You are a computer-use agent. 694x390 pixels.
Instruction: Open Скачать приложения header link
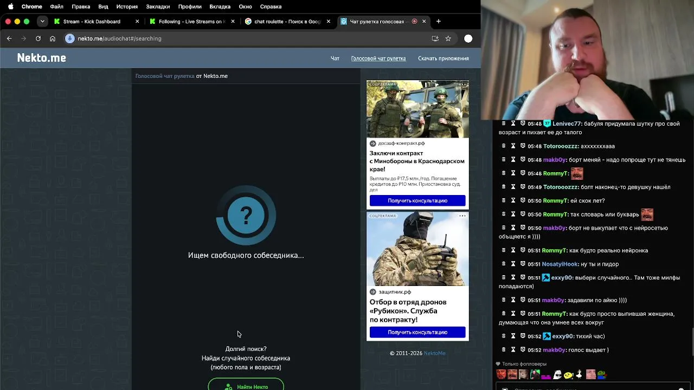point(443,58)
